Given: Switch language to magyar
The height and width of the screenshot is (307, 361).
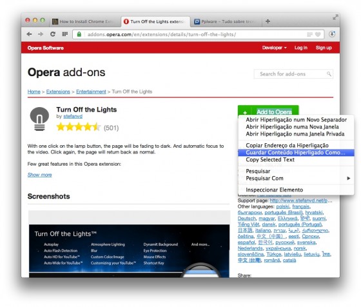Looking at the screenshot, I should point(267,219).
